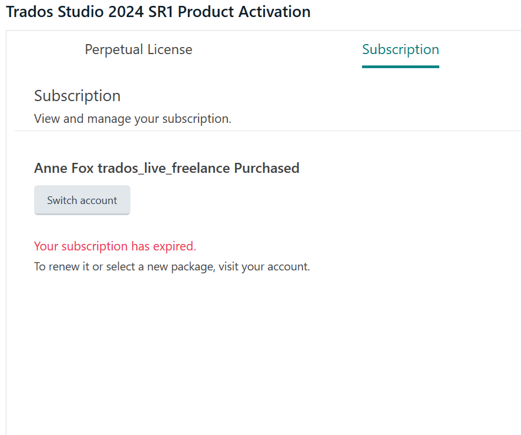Click the expired subscription warning message
The image size is (521, 435).
tap(115, 246)
